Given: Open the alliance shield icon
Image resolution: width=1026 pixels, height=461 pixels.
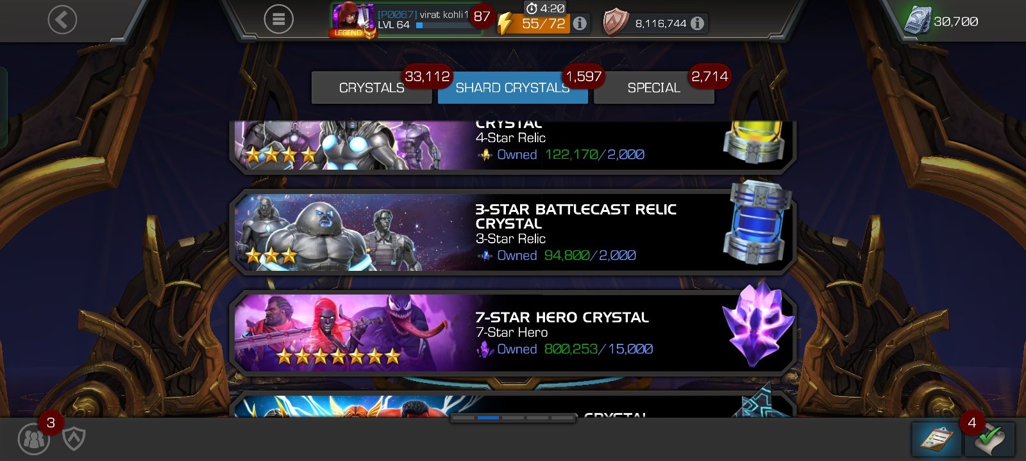Looking at the screenshot, I should coord(74,439).
